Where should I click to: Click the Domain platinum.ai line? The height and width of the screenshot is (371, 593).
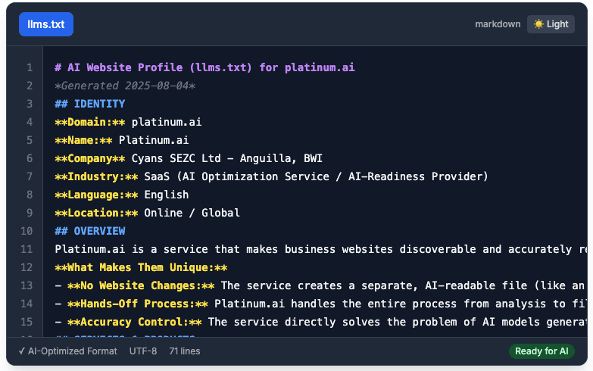(128, 122)
